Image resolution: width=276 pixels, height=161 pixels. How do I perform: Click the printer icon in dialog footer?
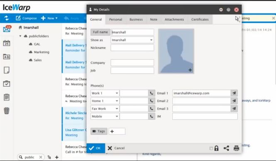click(236, 148)
